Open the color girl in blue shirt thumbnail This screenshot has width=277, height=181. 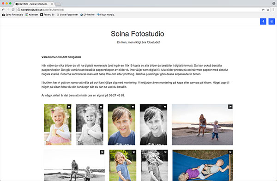pyautogui.click(x=123, y=165)
